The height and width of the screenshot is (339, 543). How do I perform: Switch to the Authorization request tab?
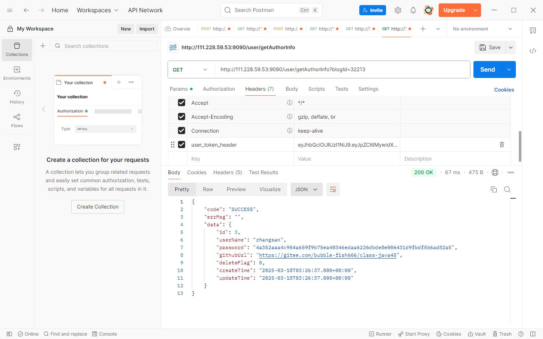[219, 89]
